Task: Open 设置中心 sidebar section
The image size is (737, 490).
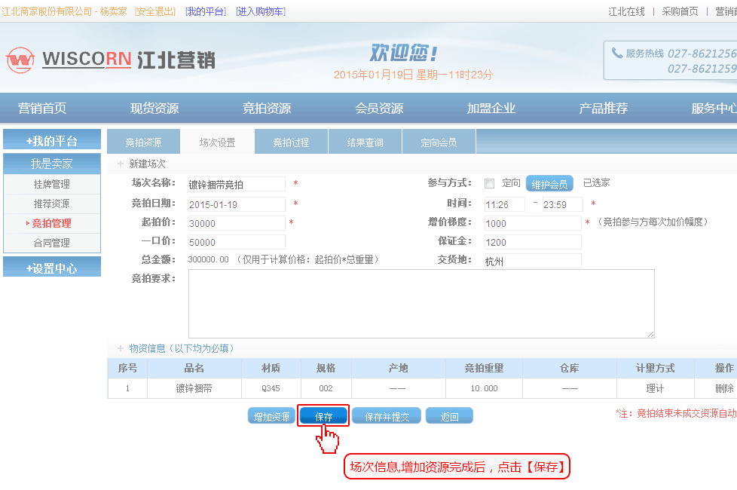Action: [52, 268]
